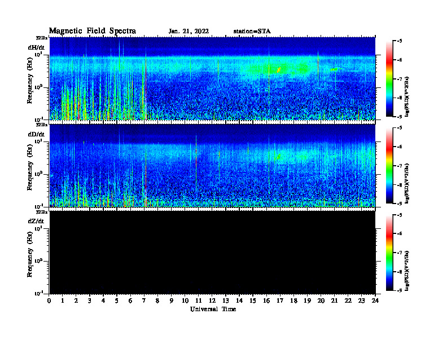Click hour tick "4" on time axis
The height and width of the screenshot is (345, 447).
click(103, 301)
